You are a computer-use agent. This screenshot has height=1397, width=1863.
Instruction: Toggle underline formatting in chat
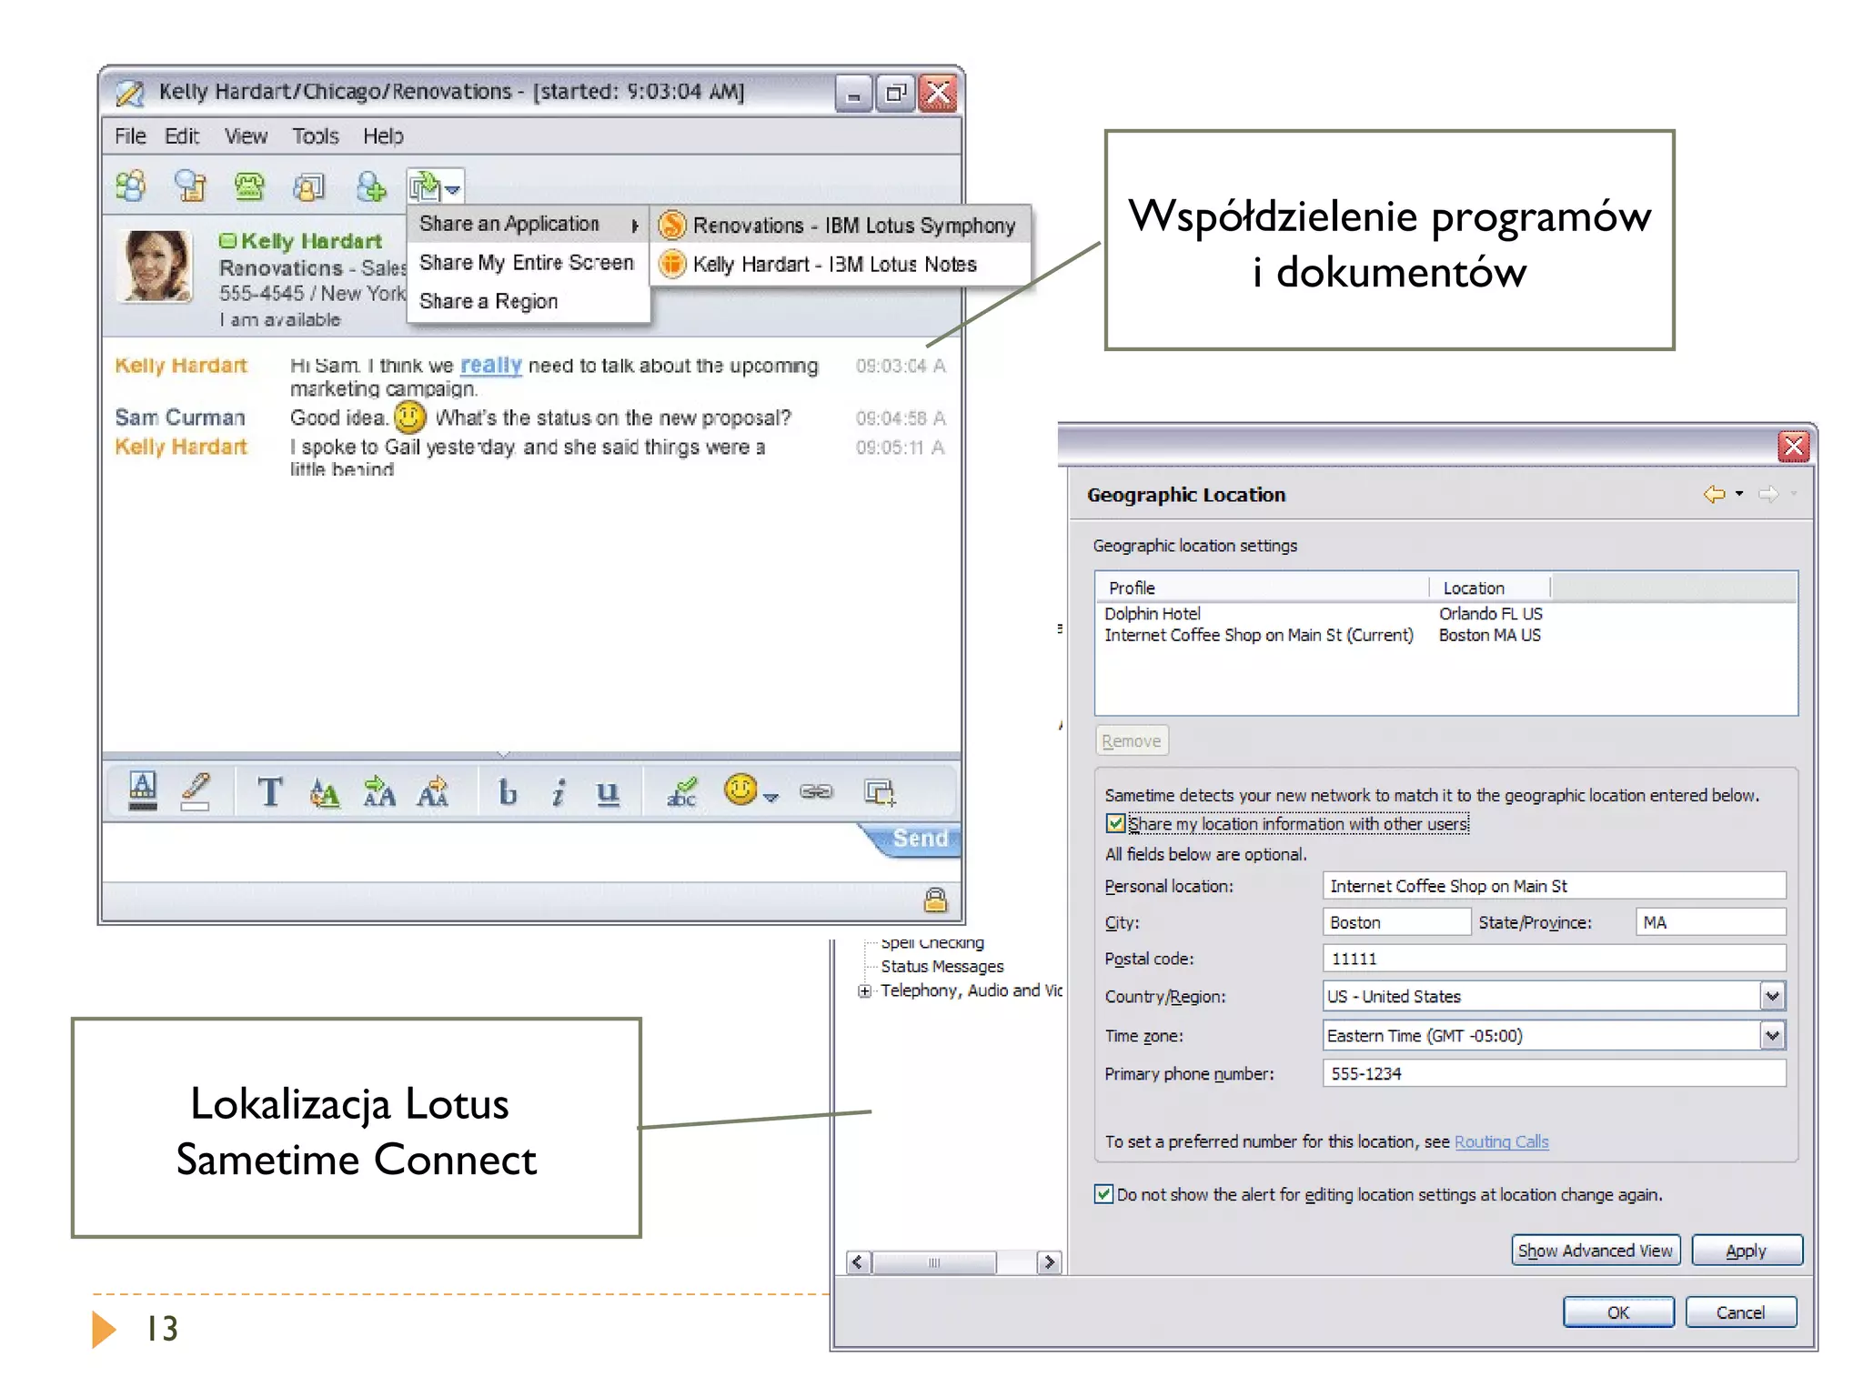[x=608, y=793]
